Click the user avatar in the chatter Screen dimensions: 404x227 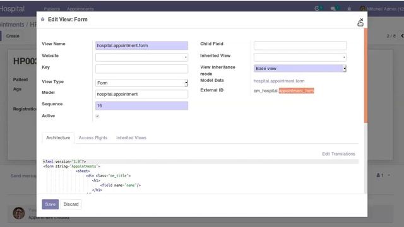point(19,213)
